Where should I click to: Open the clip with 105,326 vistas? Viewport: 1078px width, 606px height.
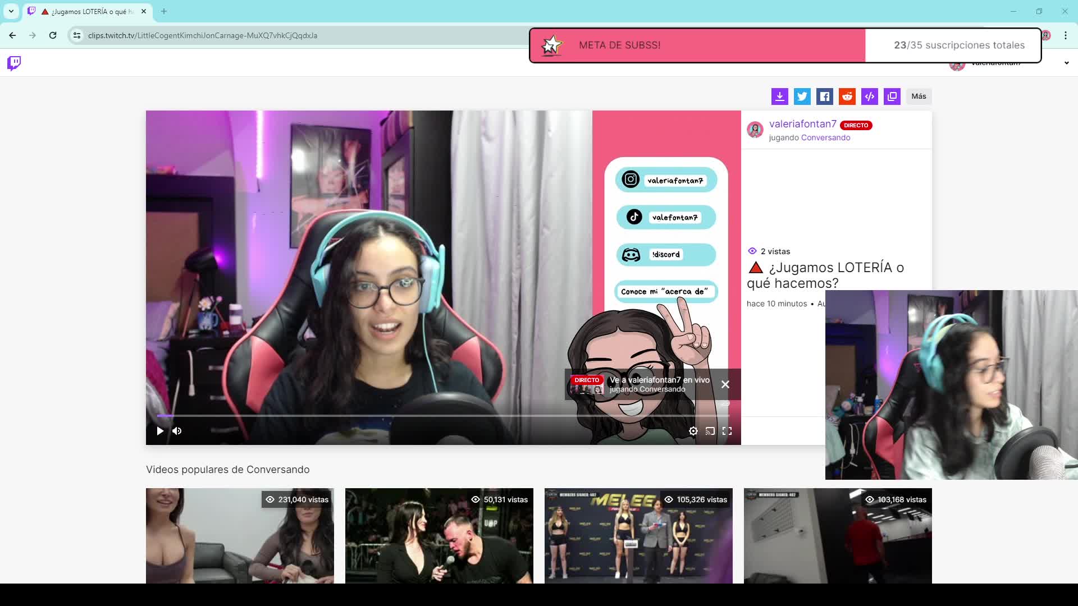point(638,536)
